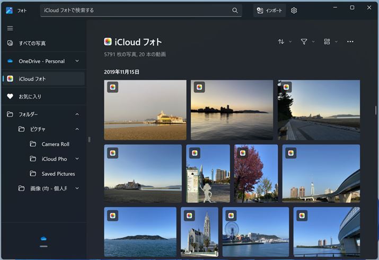Click the search magnifier icon
Screen dimensions: 379x260
pyautogui.click(x=235, y=11)
